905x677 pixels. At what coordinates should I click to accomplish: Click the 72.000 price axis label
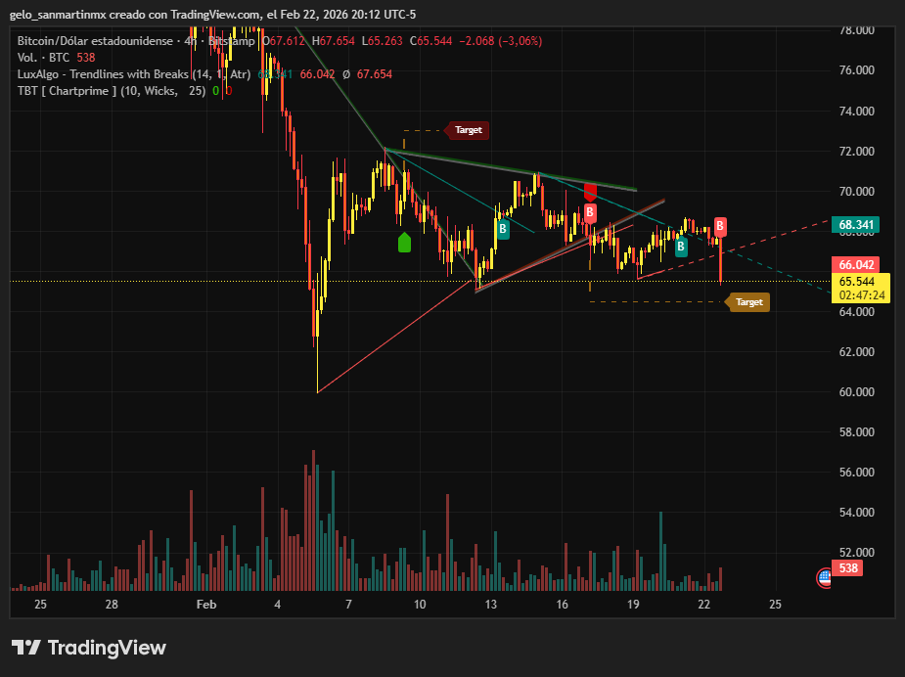[856, 152]
